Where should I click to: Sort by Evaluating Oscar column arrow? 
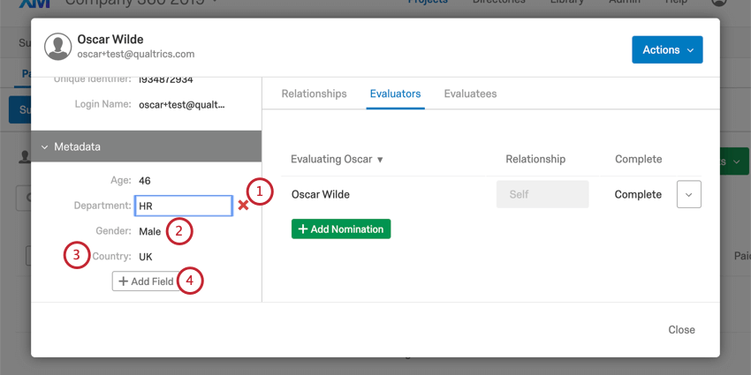tap(380, 160)
